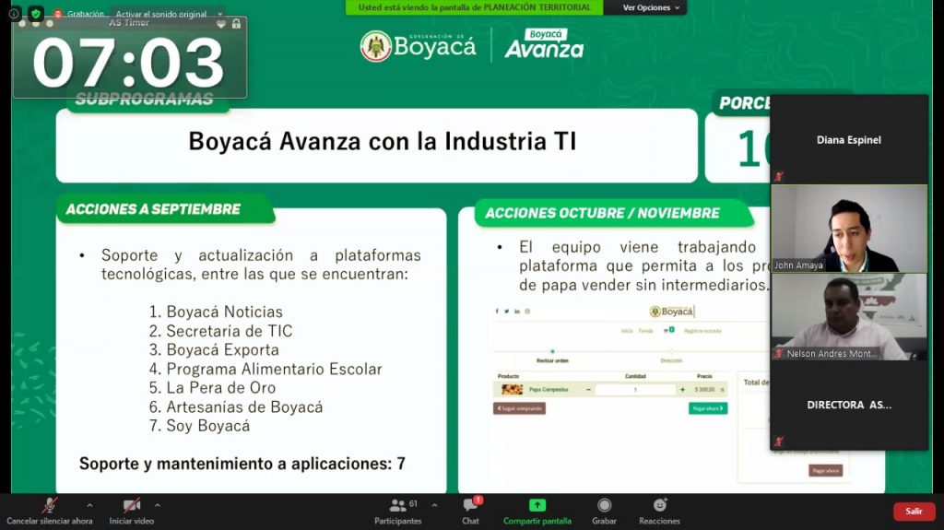Viewport: 944px width, 530px height.
Task: Open the Chat panel
Action: pyautogui.click(x=471, y=511)
